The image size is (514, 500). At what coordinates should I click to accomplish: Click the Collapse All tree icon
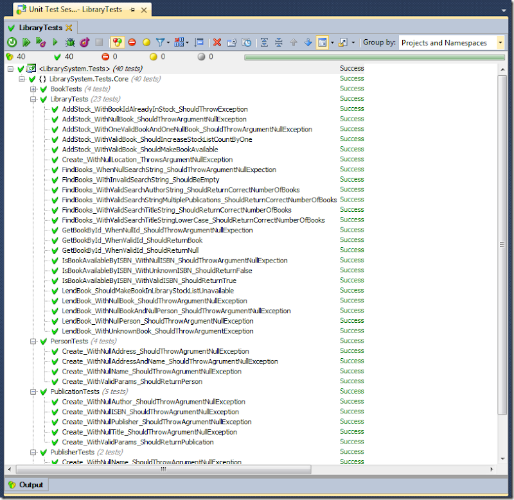[x=279, y=42]
